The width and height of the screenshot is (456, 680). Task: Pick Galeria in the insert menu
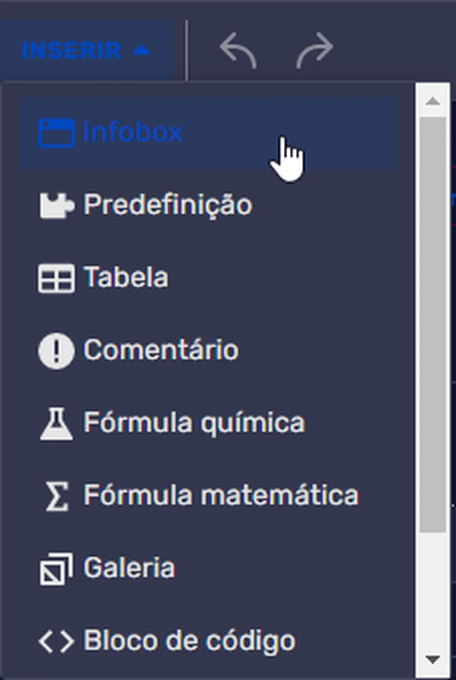tap(129, 569)
